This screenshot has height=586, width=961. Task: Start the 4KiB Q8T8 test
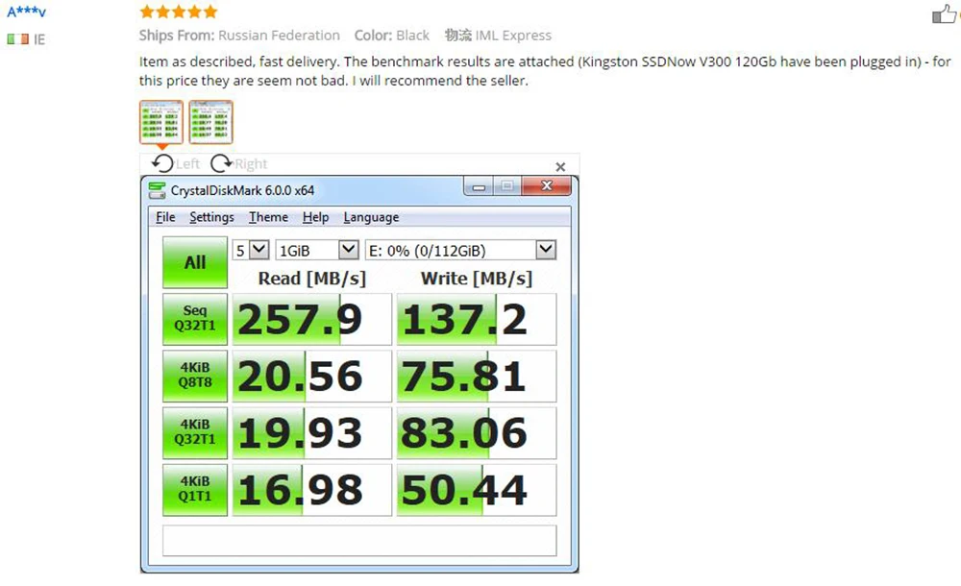click(195, 376)
